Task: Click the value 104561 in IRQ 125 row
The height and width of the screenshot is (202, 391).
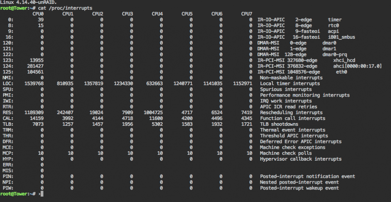Action: [x=36, y=72]
